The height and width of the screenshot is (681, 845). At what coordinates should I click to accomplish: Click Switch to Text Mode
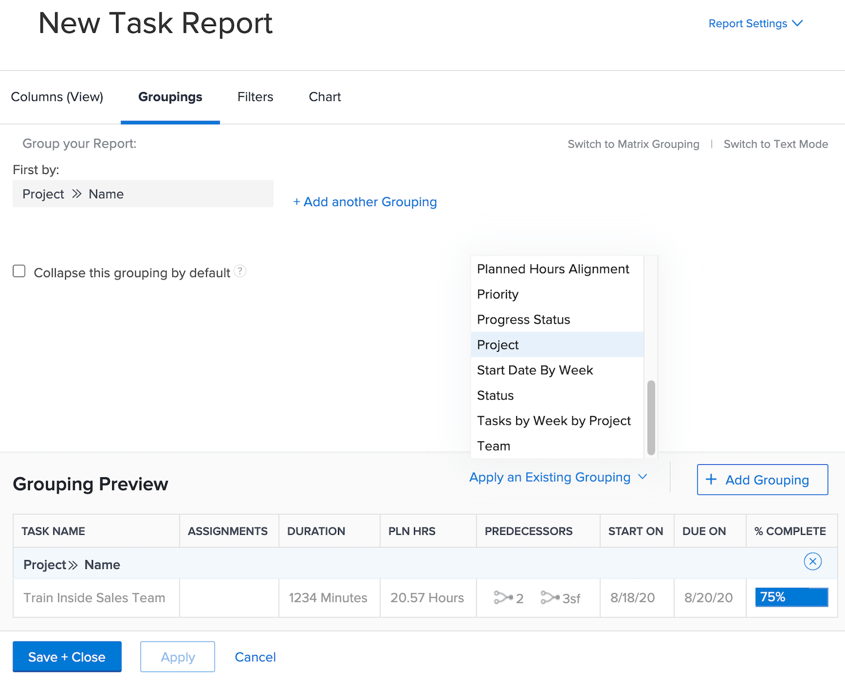click(x=776, y=144)
